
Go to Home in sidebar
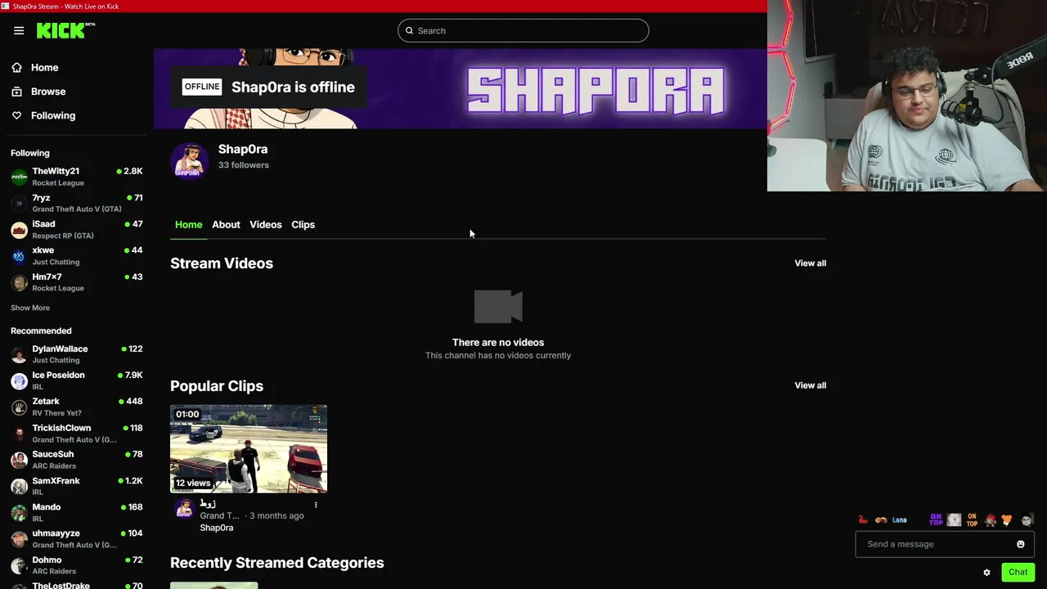click(44, 68)
